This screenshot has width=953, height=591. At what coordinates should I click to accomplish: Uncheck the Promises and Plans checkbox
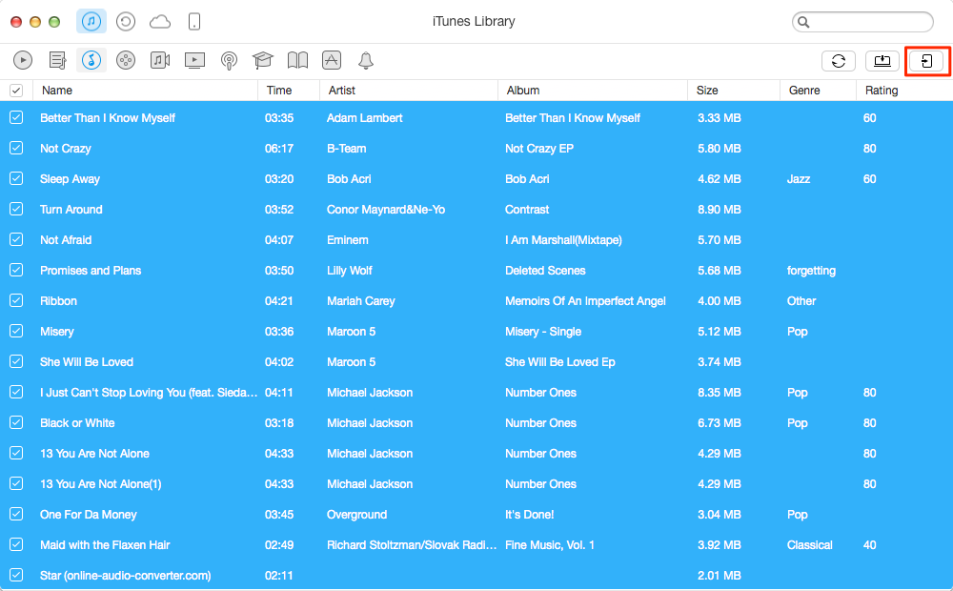pyautogui.click(x=16, y=270)
